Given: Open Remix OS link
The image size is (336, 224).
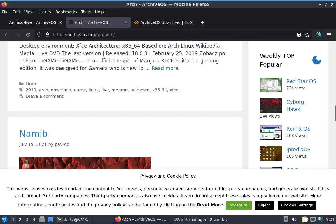Looking at the screenshot, I should tap(298, 129).
